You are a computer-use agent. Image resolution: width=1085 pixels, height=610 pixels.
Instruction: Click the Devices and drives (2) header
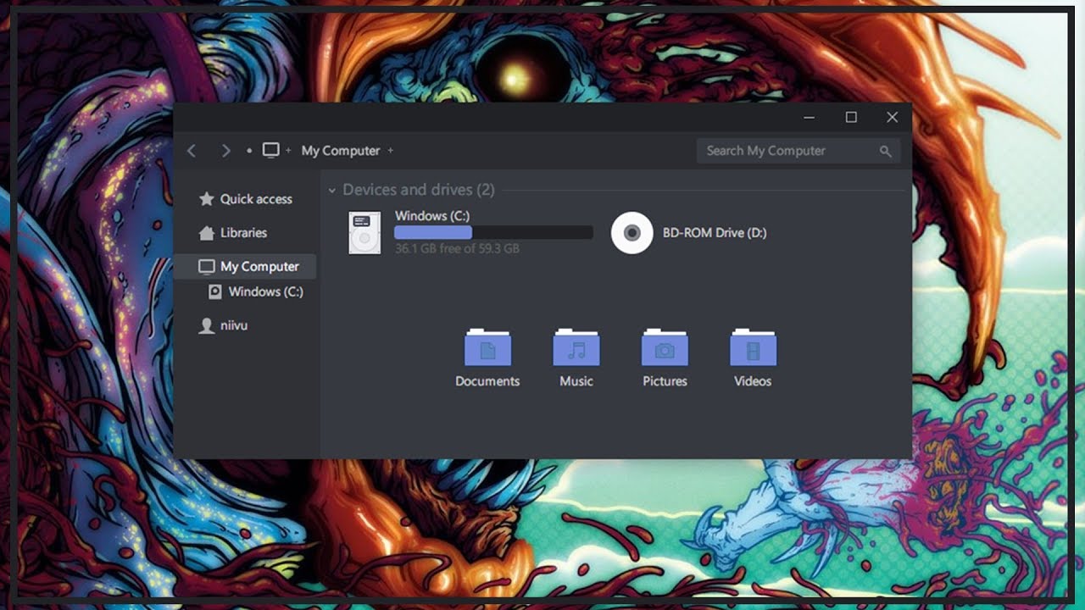(419, 190)
